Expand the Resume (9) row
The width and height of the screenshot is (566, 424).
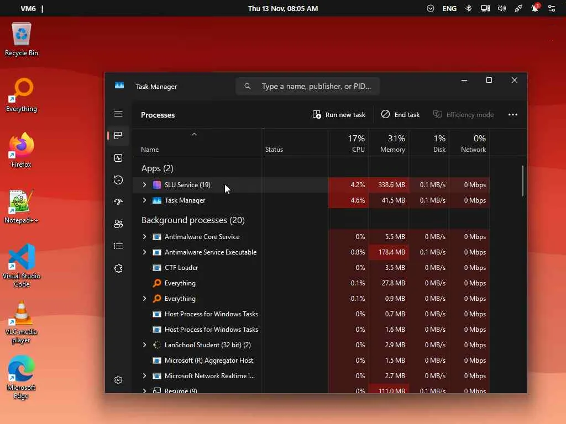[x=144, y=390]
